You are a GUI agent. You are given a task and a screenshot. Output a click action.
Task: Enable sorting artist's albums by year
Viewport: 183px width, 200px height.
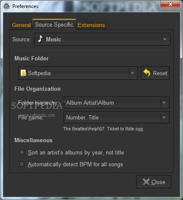tap(22, 152)
